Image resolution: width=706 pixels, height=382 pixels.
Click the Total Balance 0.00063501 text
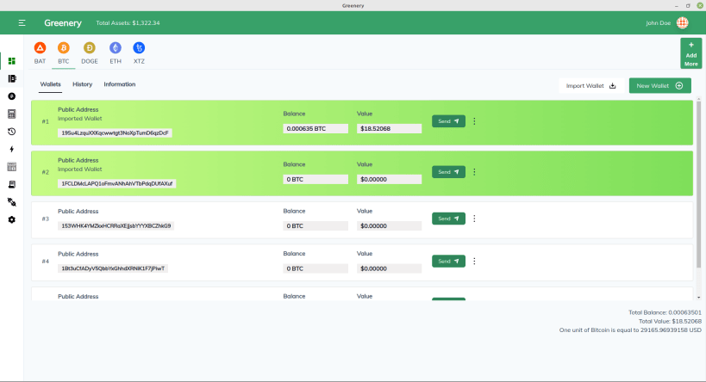(x=665, y=312)
